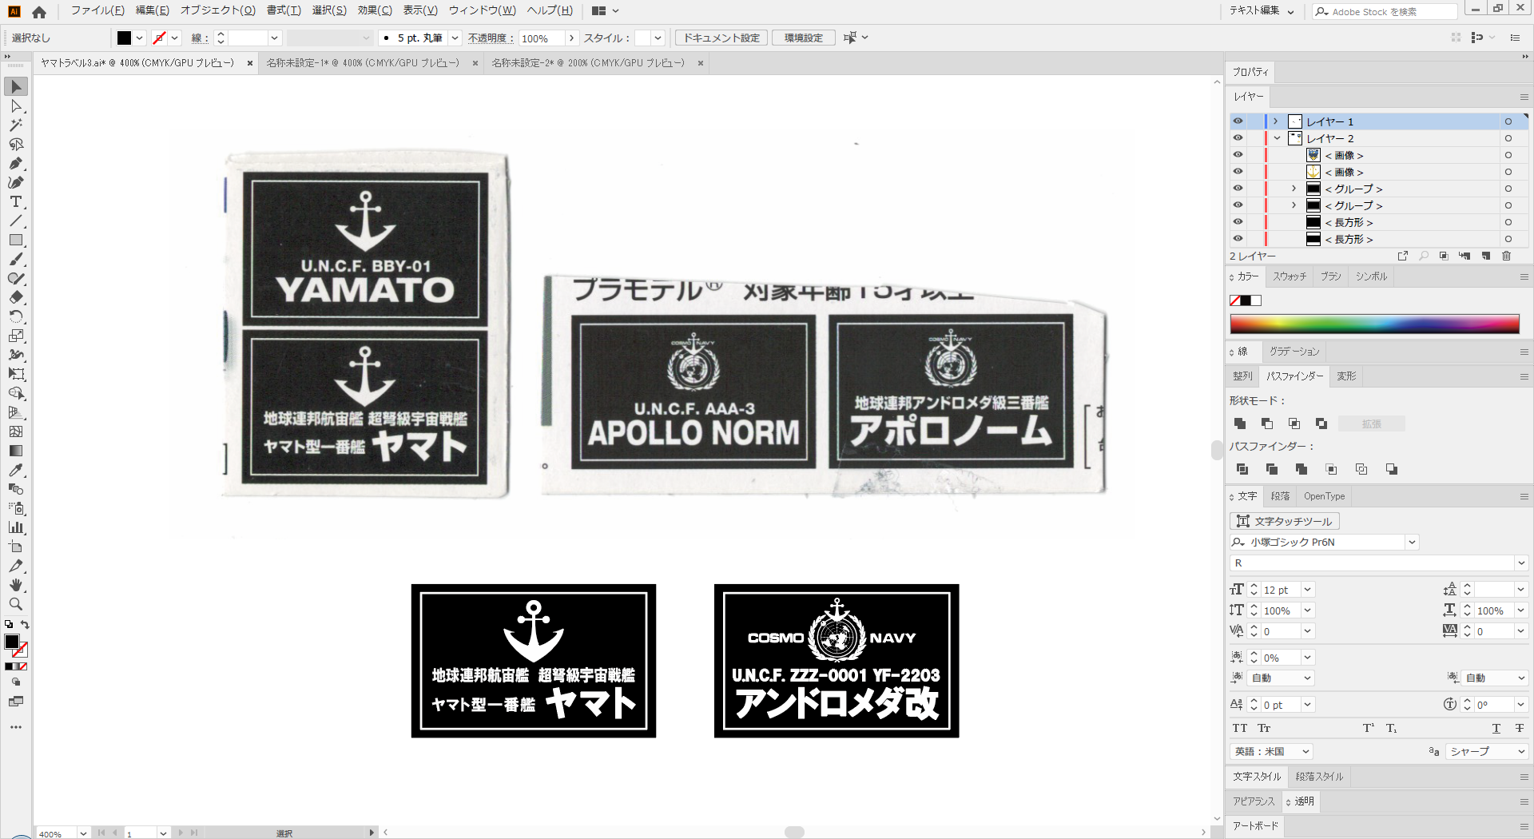Select the Eyedropper tool
Image resolution: width=1534 pixels, height=839 pixels.
[x=16, y=470]
